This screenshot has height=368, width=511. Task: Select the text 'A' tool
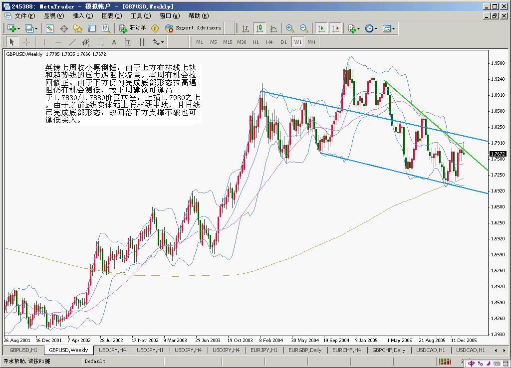[114, 42]
